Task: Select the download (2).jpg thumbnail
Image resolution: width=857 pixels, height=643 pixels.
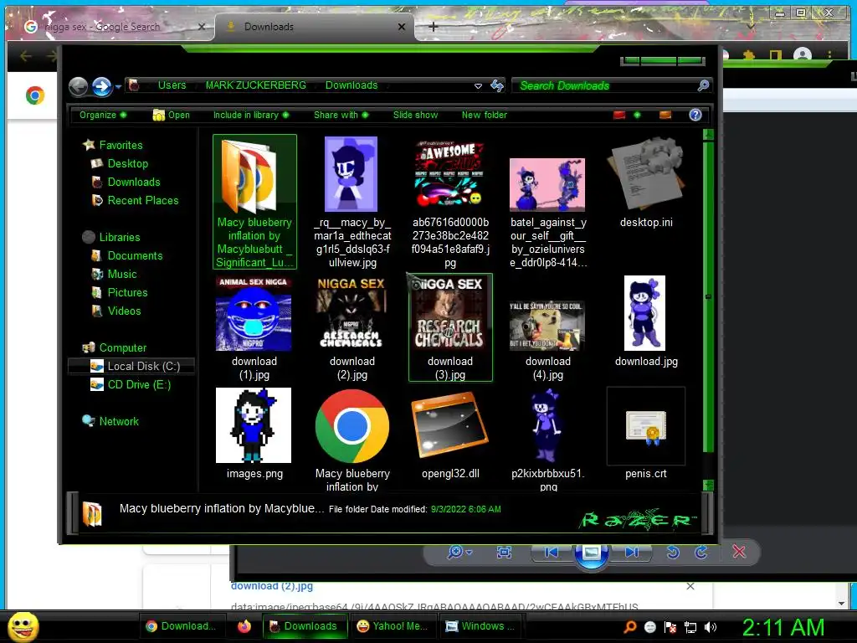Action: click(x=352, y=328)
